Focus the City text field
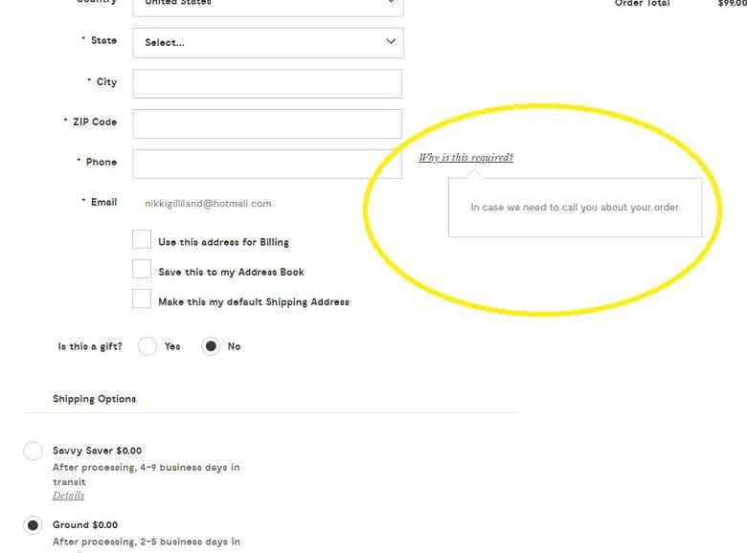The height and width of the screenshot is (553, 747). 267,83
